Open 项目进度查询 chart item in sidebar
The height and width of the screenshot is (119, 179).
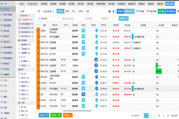tap(8, 47)
